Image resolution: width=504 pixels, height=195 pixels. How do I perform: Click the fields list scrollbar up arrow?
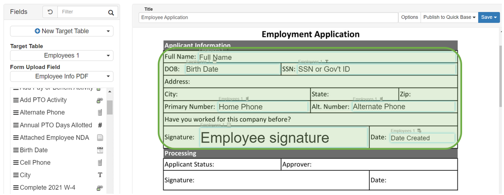tap(110, 92)
